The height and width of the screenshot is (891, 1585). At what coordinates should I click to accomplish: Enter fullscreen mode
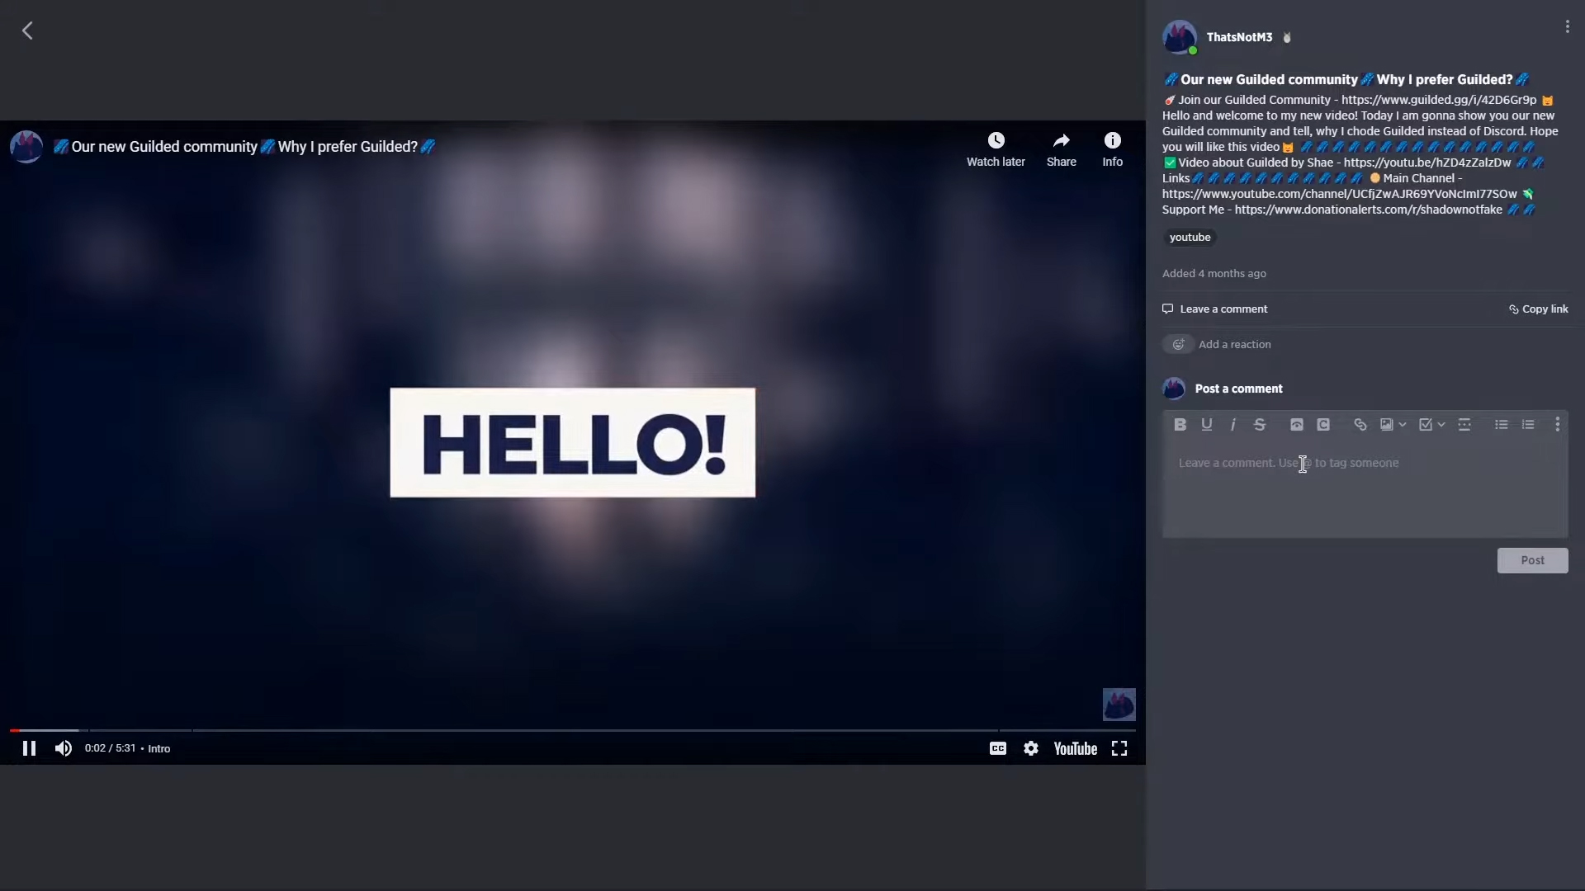tap(1119, 748)
